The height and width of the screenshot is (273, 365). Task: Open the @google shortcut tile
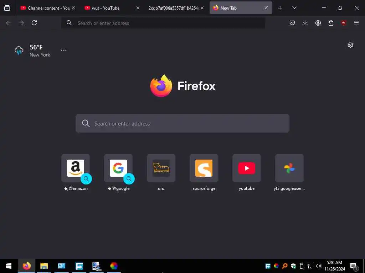pyautogui.click(x=118, y=168)
